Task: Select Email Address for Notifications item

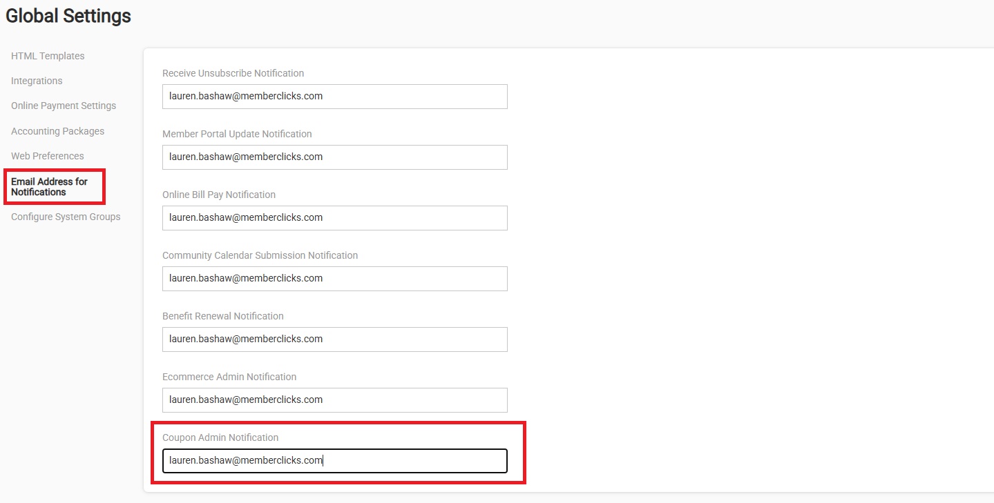Action: 50,187
